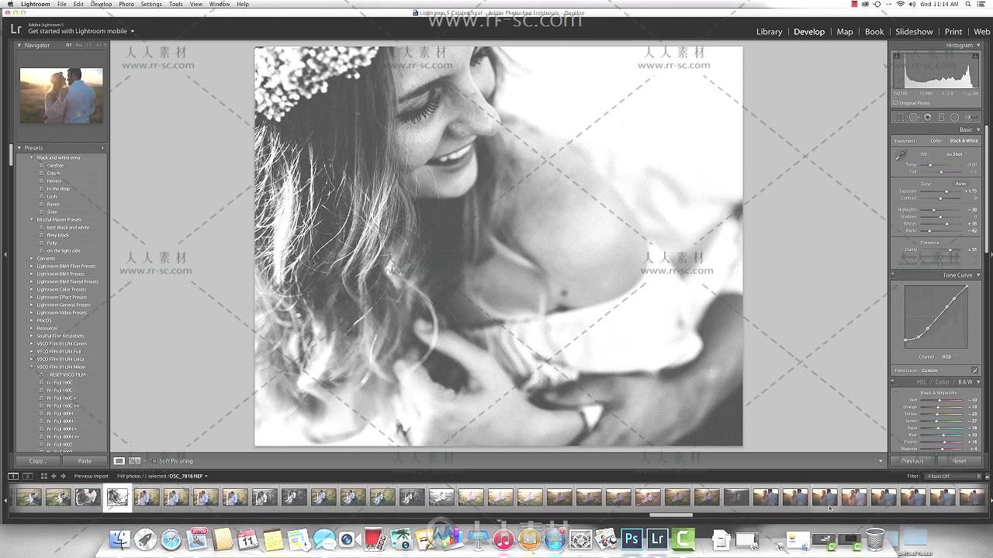
Task: Collapse the Presets panel
Action: (x=19, y=147)
